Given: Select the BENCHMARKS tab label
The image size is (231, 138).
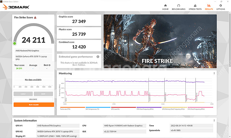Looking at the screenshot, I should [x=178, y=9].
